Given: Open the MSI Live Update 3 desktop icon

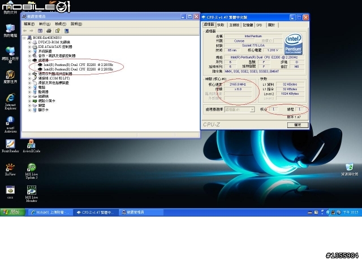Looking at the screenshot, I should click(x=32, y=171).
